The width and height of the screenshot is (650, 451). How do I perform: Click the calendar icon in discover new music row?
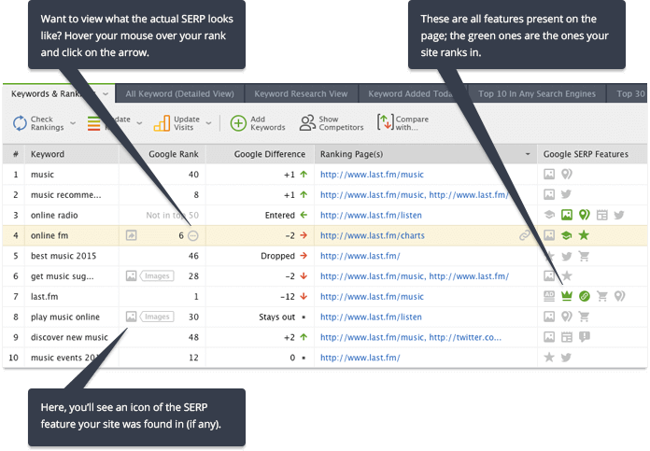tap(567, 337)
